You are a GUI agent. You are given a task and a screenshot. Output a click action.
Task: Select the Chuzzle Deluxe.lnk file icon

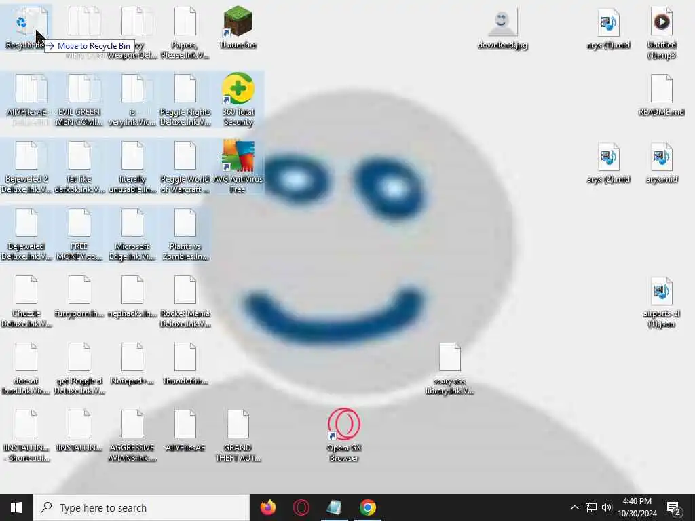pos(26,301)
